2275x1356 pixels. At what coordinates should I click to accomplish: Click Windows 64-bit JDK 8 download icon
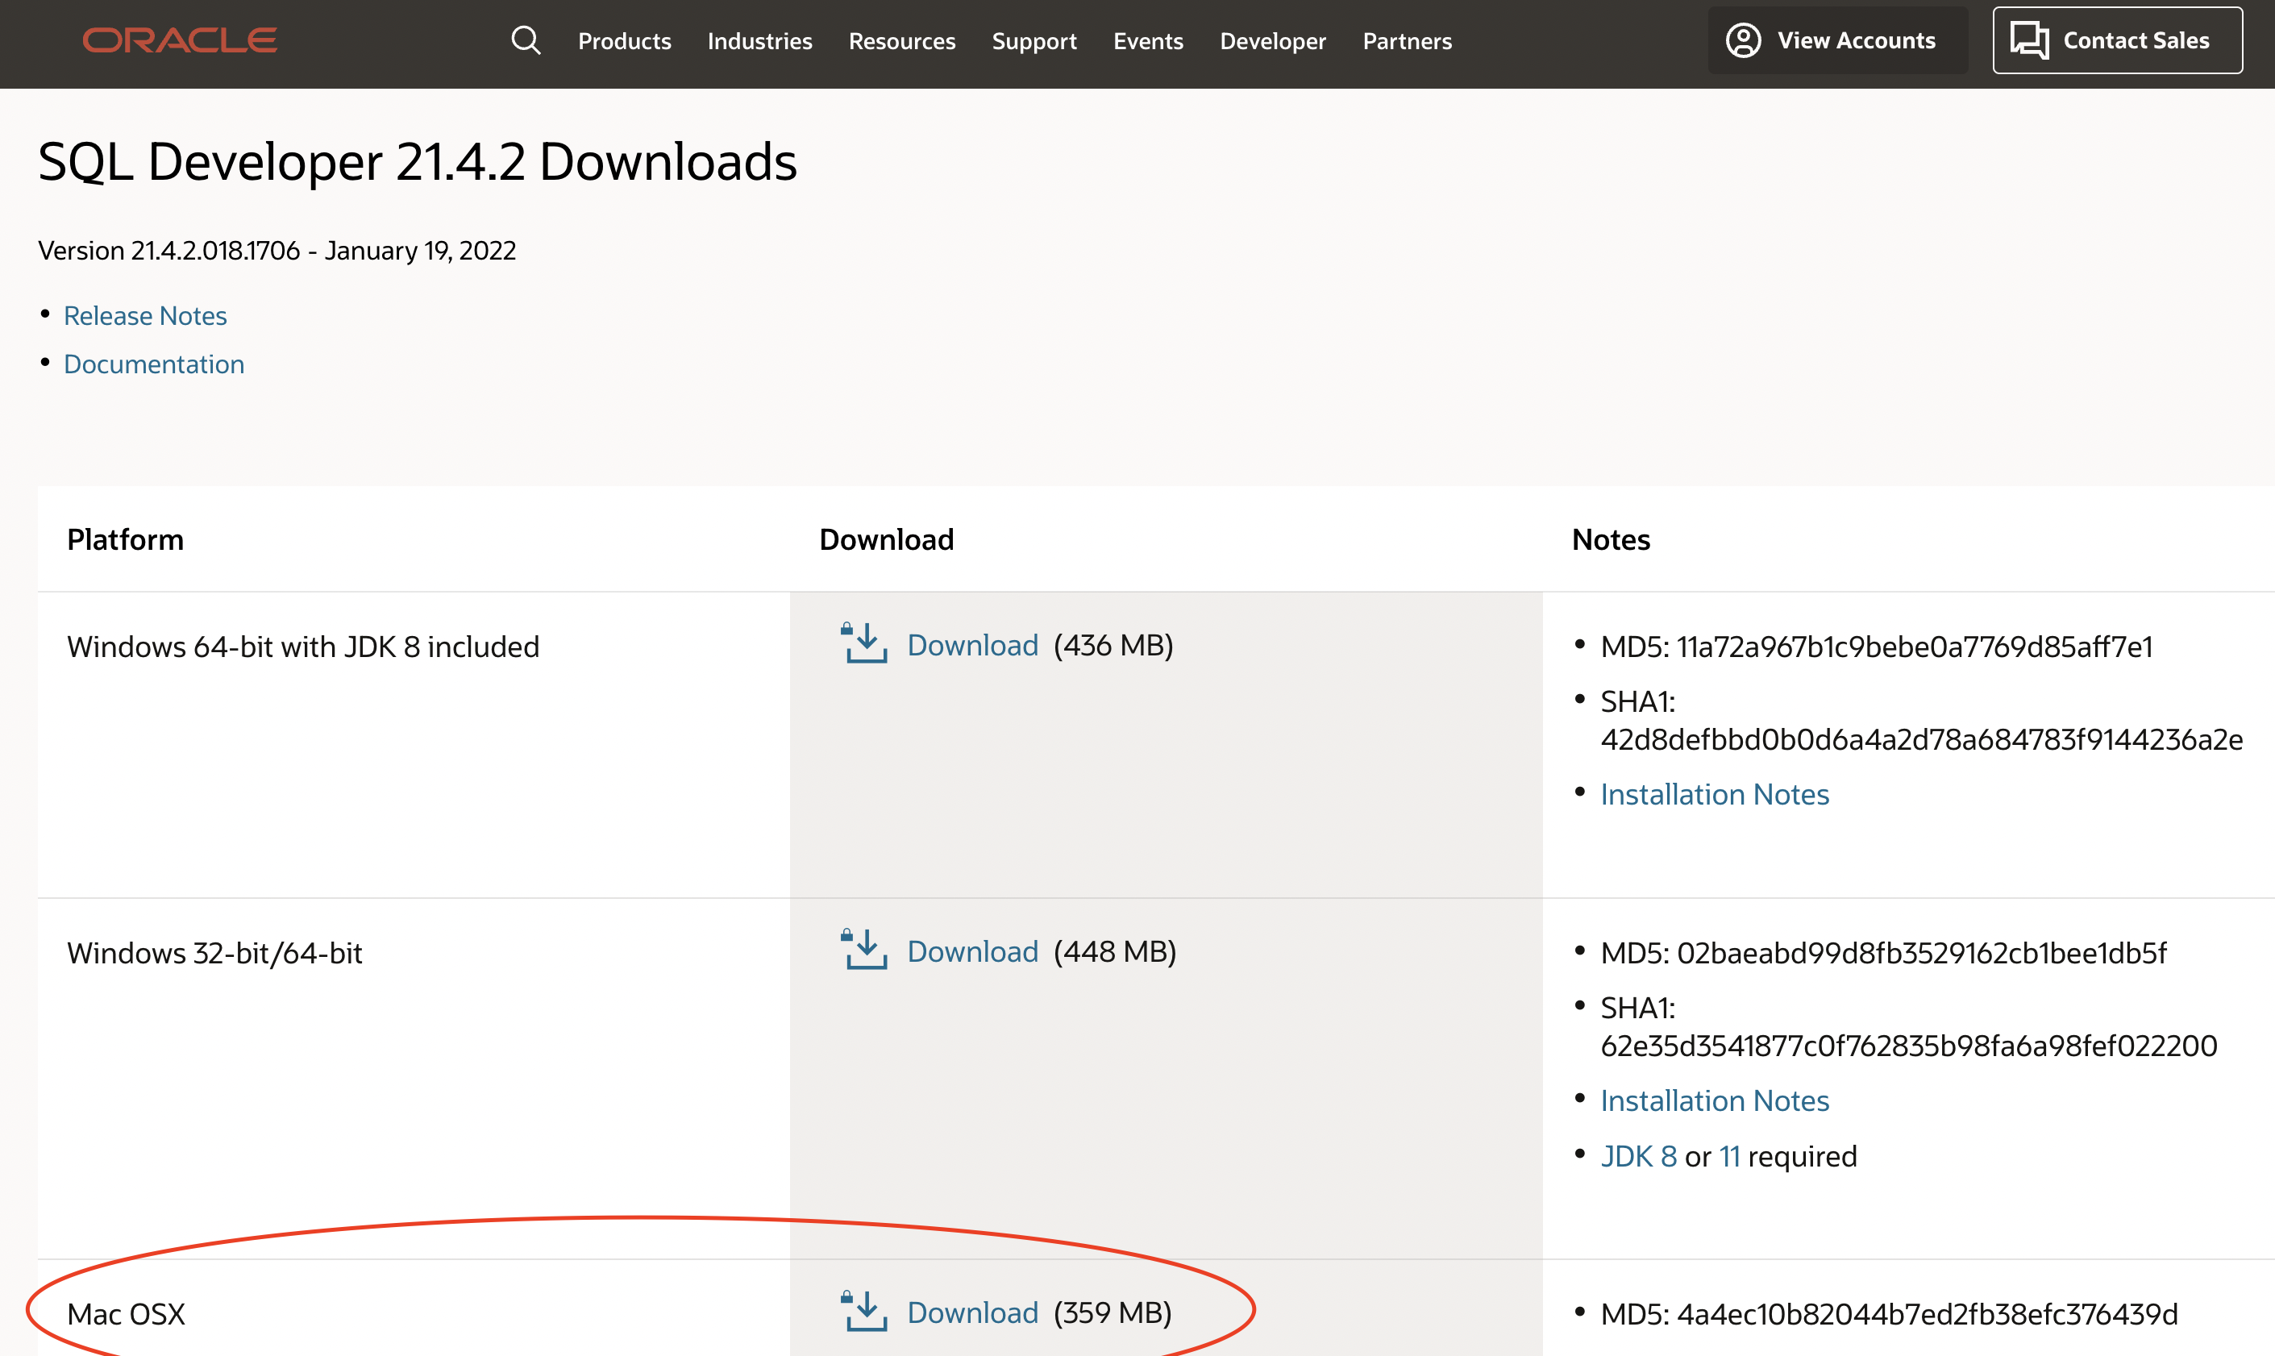tap(863, 644)
